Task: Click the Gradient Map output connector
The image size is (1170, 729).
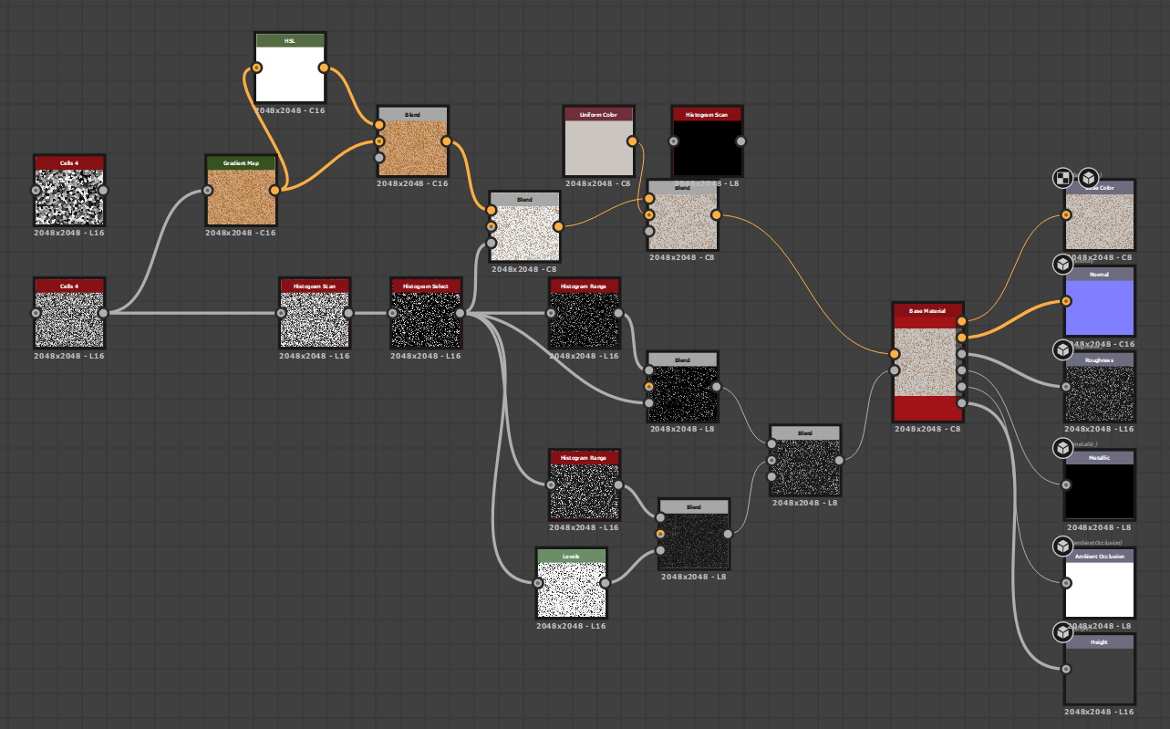Action: coord(274,190)
